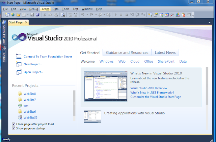Screen dimensions: 216x142
Task: Open the View menu
Action: (23, 9)
